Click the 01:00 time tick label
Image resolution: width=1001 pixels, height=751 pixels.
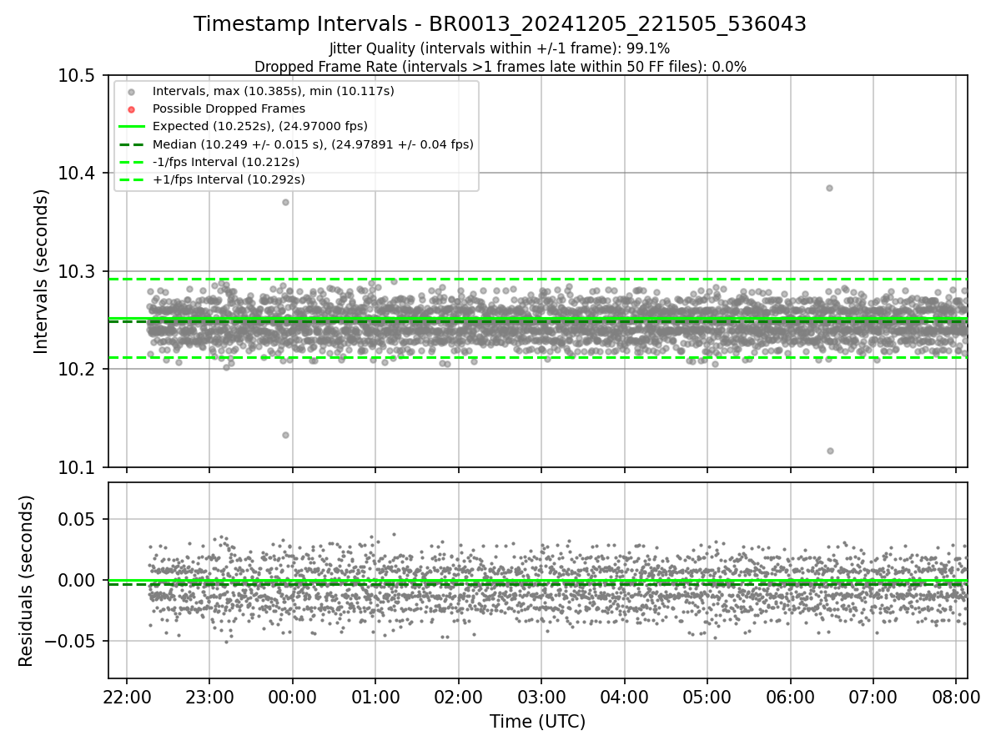[375, 696]
